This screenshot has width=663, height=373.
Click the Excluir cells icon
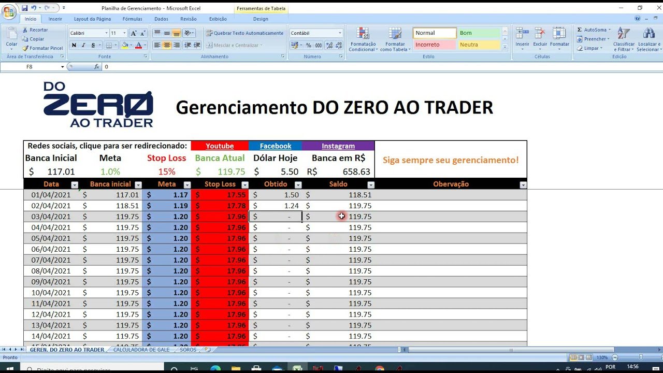point(540,33)
